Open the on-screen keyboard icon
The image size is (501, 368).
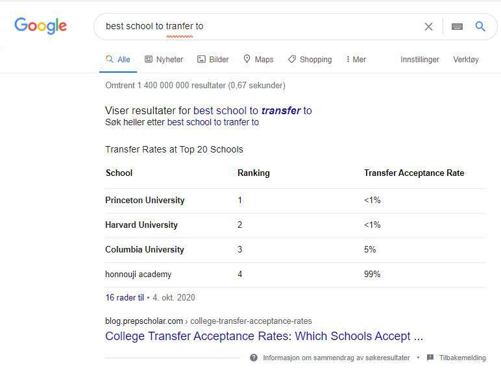[457, 27]
